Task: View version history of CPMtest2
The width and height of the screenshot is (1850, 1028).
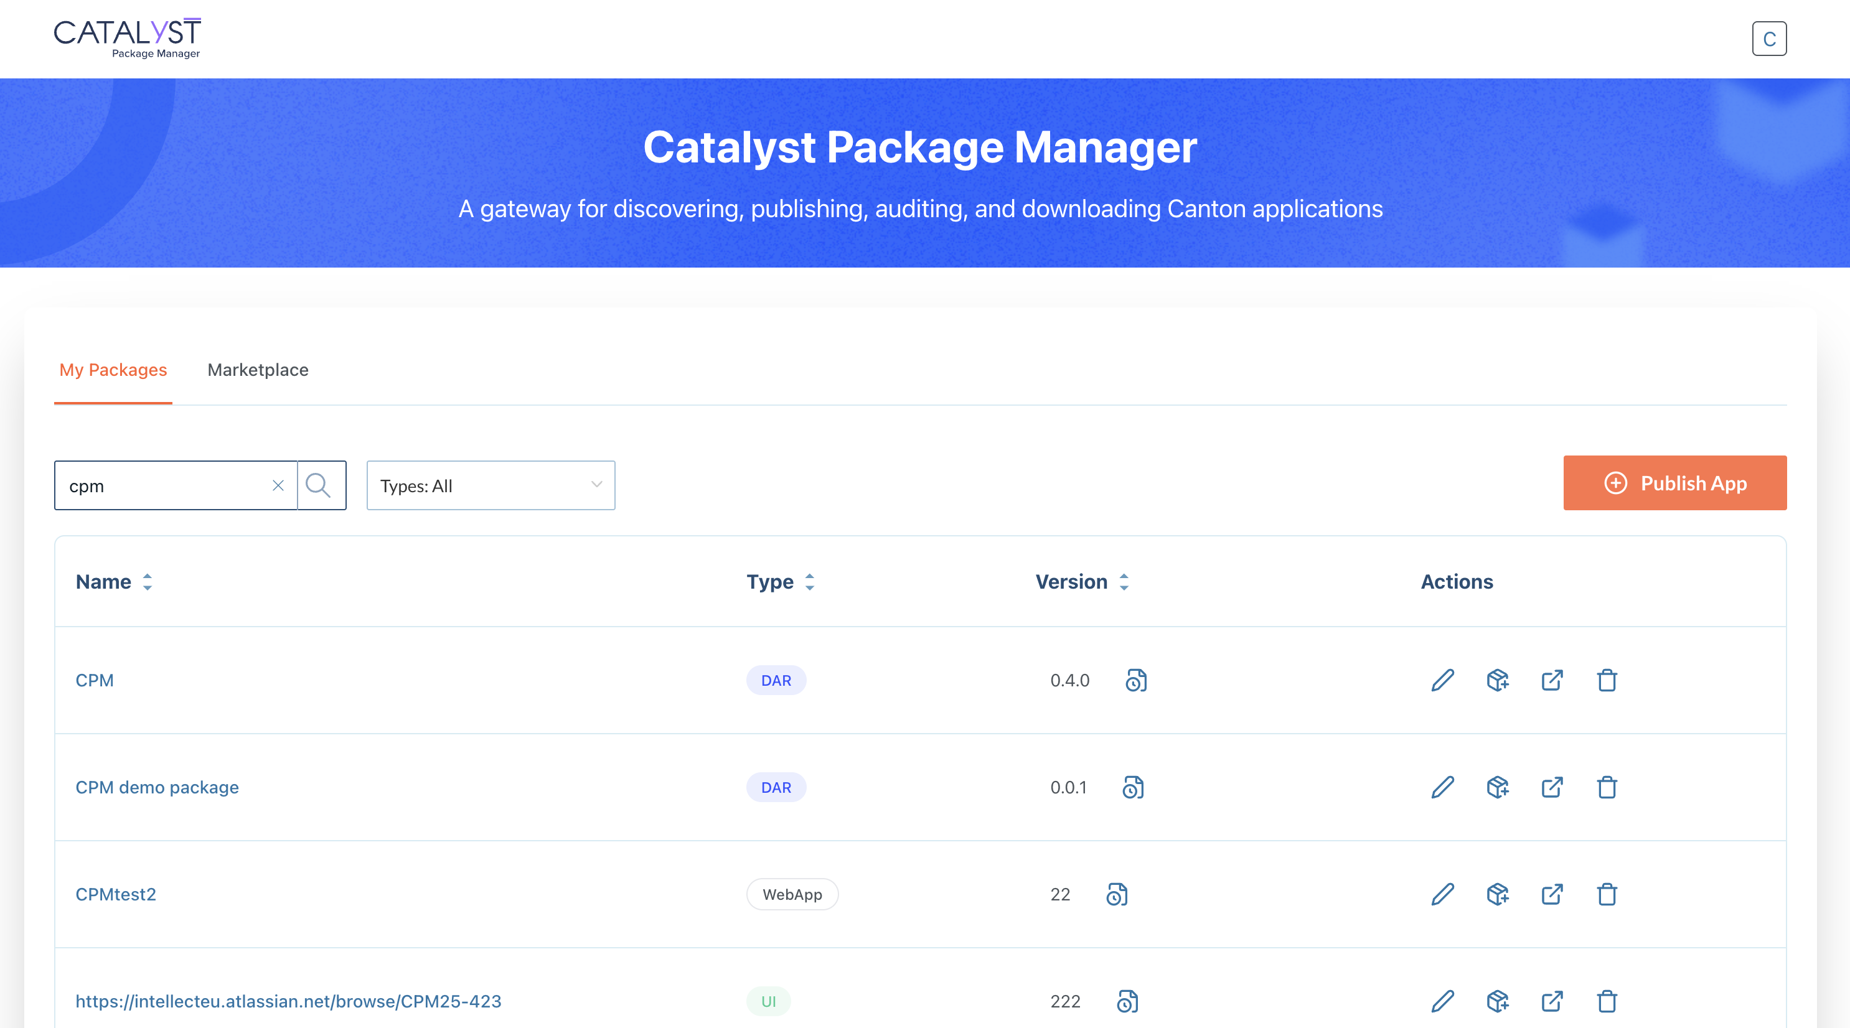Action: tap(1116, 894)
